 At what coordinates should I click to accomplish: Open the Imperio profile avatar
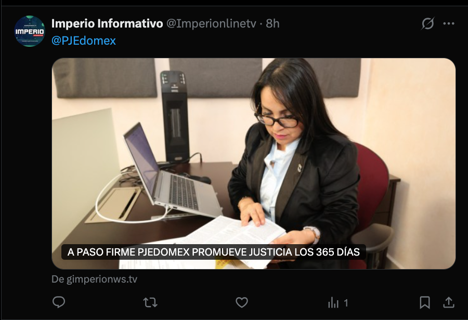30,31
